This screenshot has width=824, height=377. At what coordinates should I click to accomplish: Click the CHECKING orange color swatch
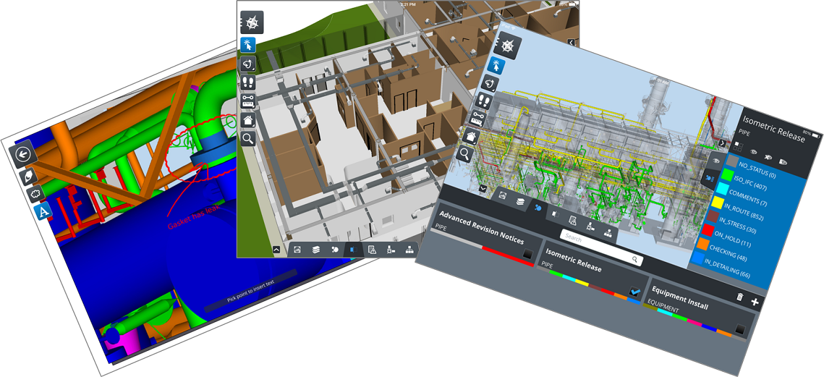702,244
